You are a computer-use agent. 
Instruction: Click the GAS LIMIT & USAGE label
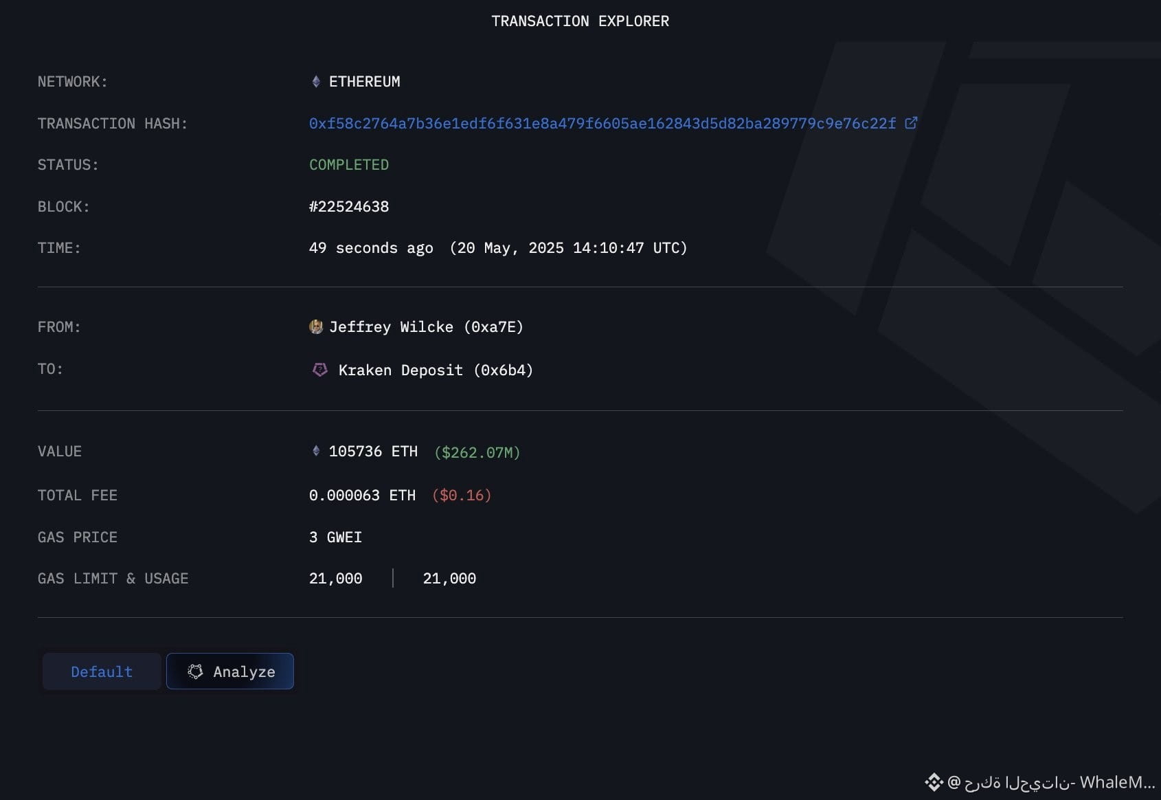[113, 579]
